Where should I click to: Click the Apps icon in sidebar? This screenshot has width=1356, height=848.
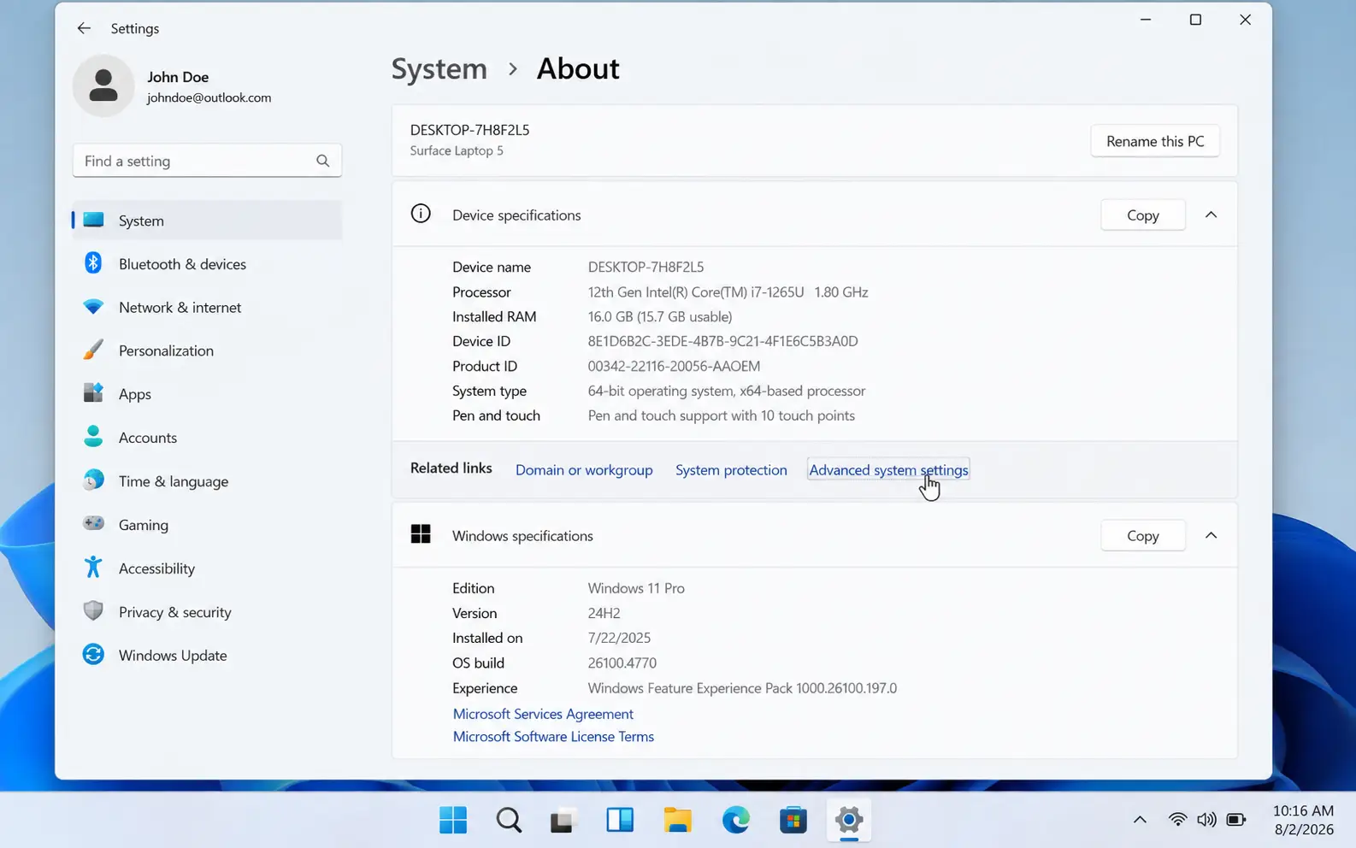[93, 393]
